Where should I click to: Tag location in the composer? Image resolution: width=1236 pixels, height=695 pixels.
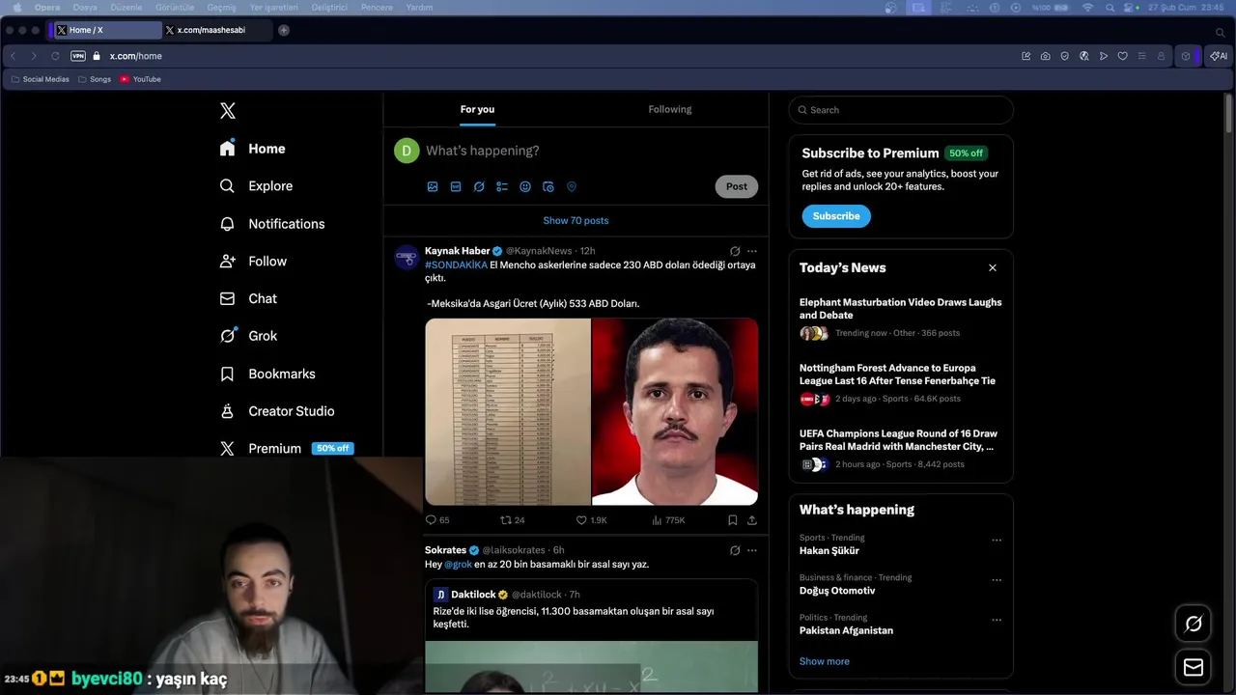(572, 187)
